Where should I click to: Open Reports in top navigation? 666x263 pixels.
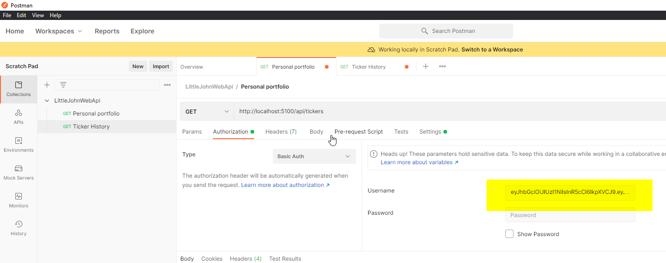point(107,31)
